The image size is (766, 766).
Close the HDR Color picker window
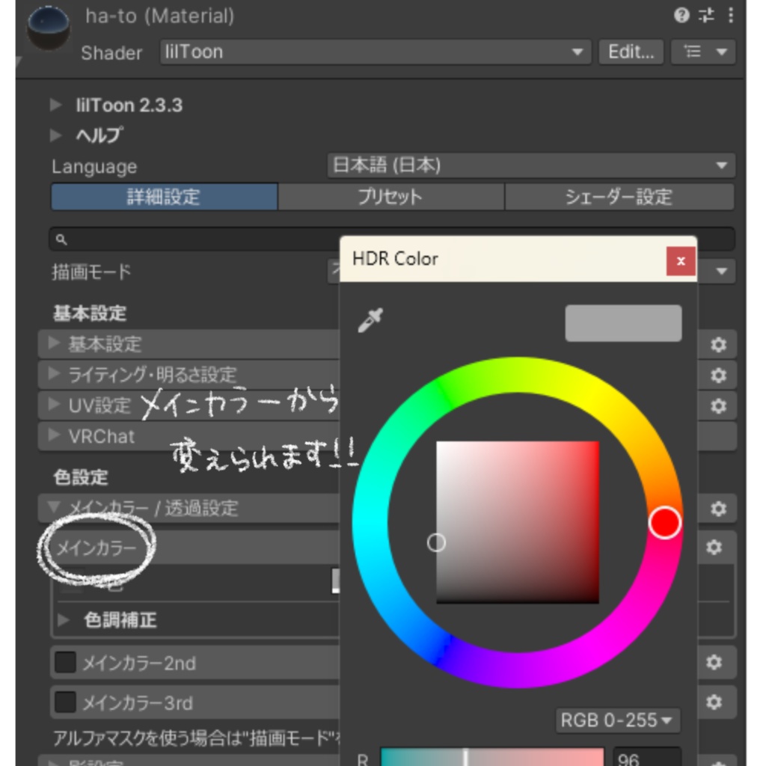681,261
